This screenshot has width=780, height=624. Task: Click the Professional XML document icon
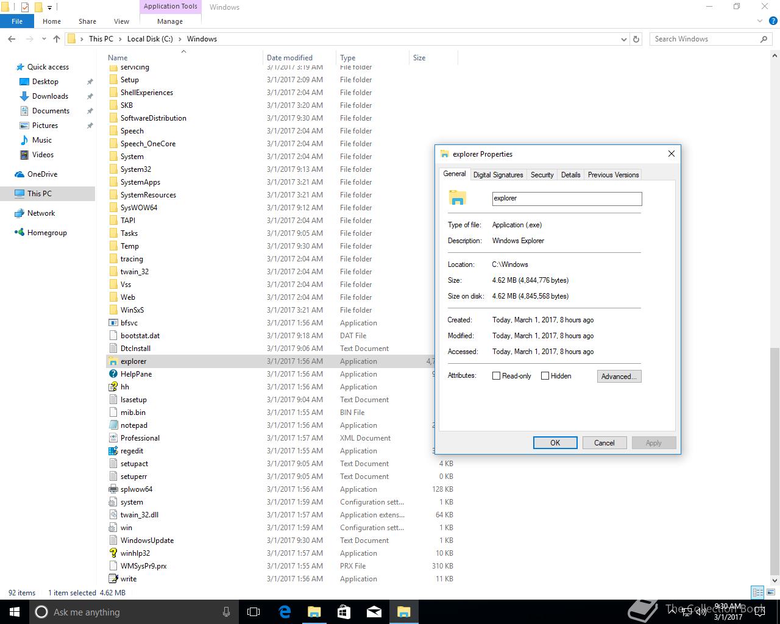pos(113,438)
